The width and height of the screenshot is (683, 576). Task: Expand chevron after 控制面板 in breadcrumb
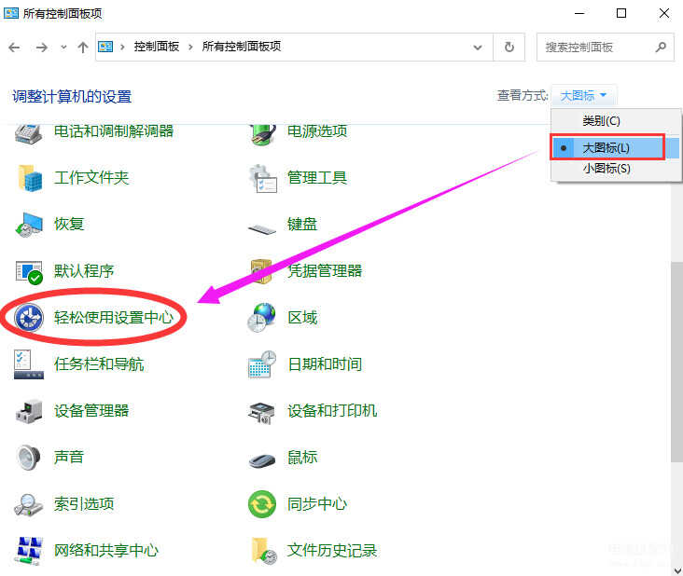190,47
